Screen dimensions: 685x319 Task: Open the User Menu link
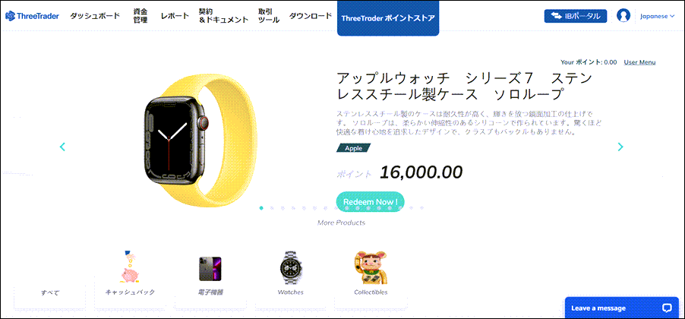click(639, 62)
